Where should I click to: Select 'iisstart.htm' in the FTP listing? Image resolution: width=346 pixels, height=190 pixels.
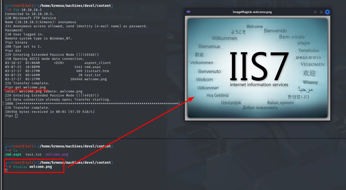tap(97, 71)
